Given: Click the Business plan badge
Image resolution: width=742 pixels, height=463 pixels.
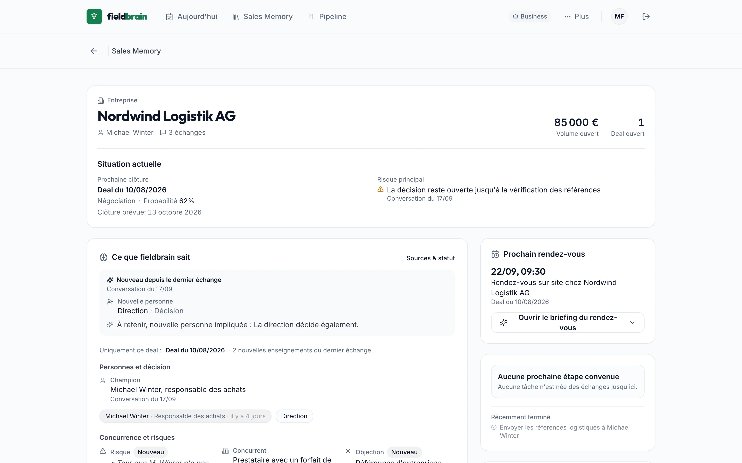Looking at the screenshot, I should click(530, 16).
